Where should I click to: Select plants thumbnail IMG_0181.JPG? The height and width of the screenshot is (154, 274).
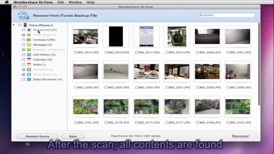86,107
